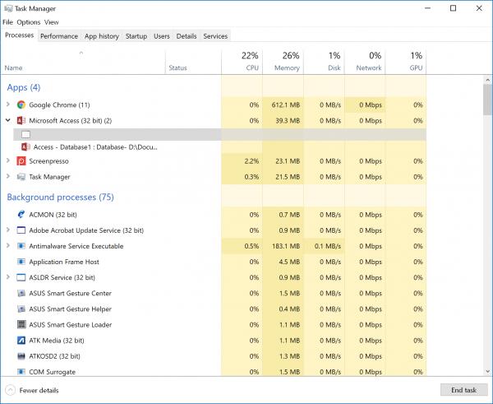493x404 pixels.
Task: Click Task Manager's 0.3% CPU value
Action: [x=251, y=177]
